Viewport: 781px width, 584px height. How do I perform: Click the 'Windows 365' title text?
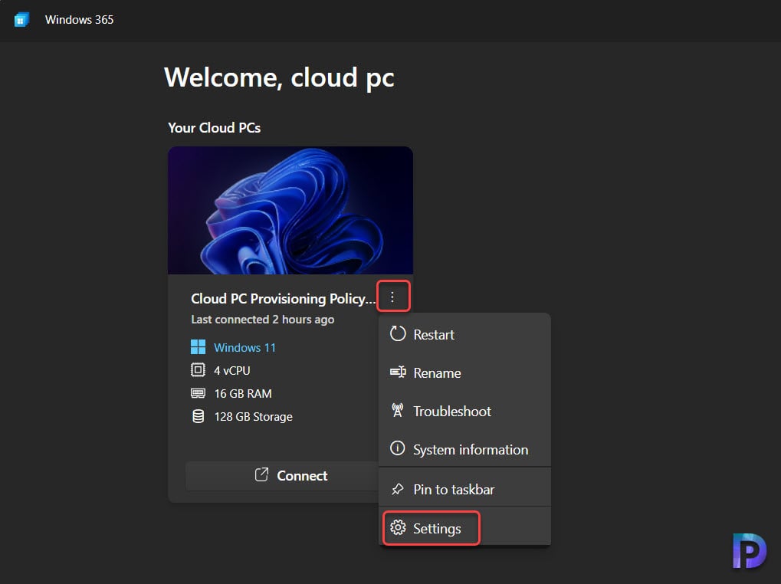(x=79, y=20)
